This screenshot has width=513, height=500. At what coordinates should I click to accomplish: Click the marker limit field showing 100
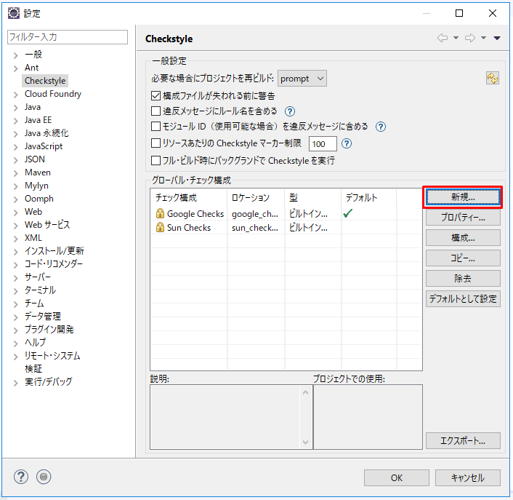(323, 144)
